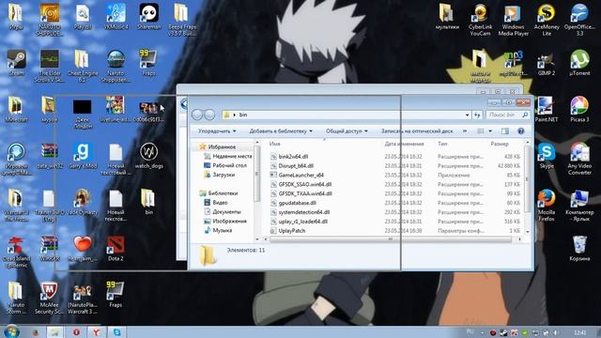Click the Opera taskbar icon
601x338 pixels.
coord(76,331)
